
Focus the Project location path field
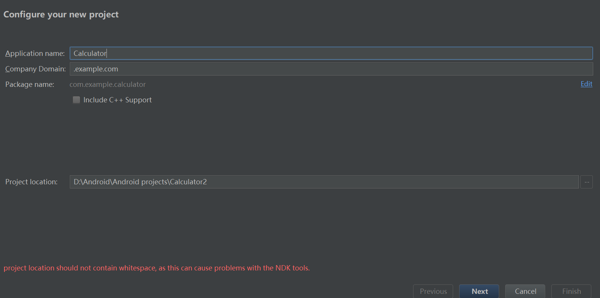point(324,182)
